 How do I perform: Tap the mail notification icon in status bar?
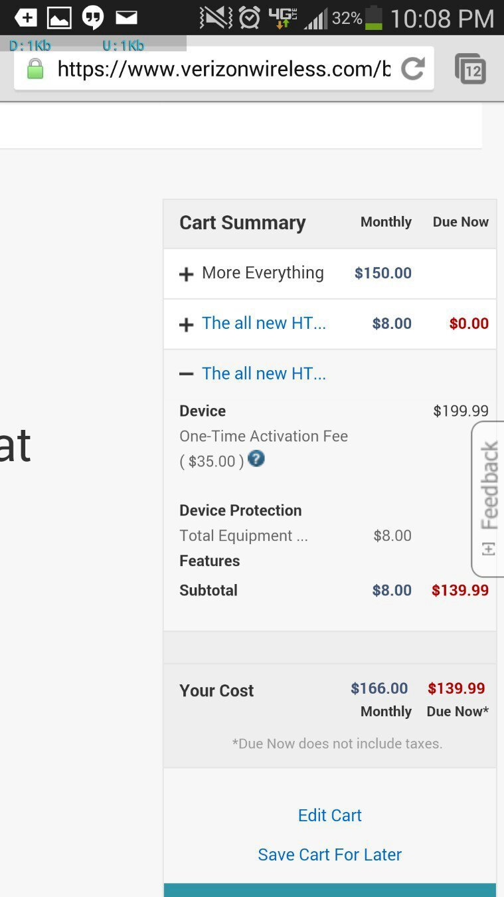(126, 17)
